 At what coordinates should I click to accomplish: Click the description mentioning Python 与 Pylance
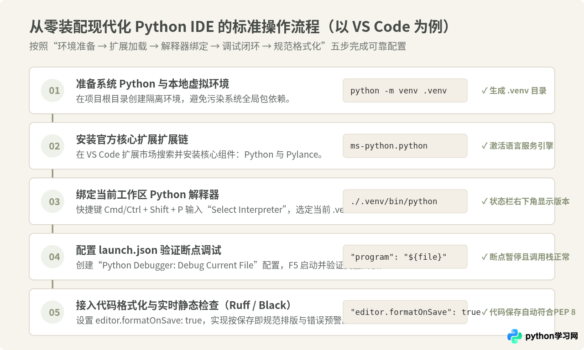click(x=200, y=154)
